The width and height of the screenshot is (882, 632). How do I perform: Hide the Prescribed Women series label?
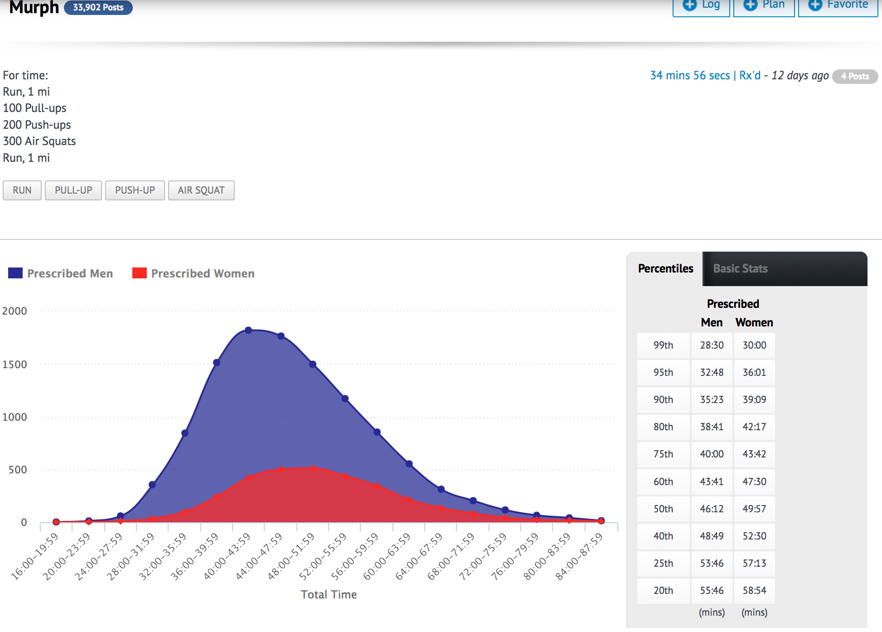203,273
